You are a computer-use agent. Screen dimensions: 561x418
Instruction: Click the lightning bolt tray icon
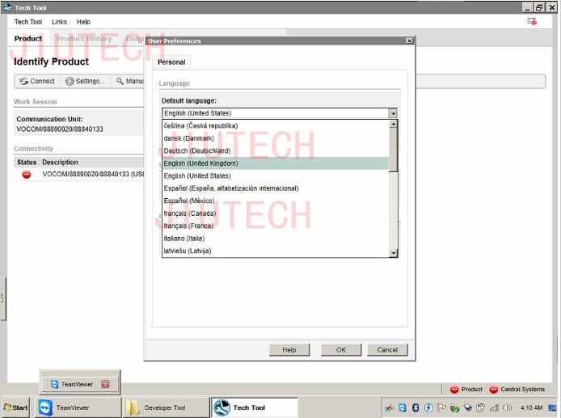click(428, 407)
